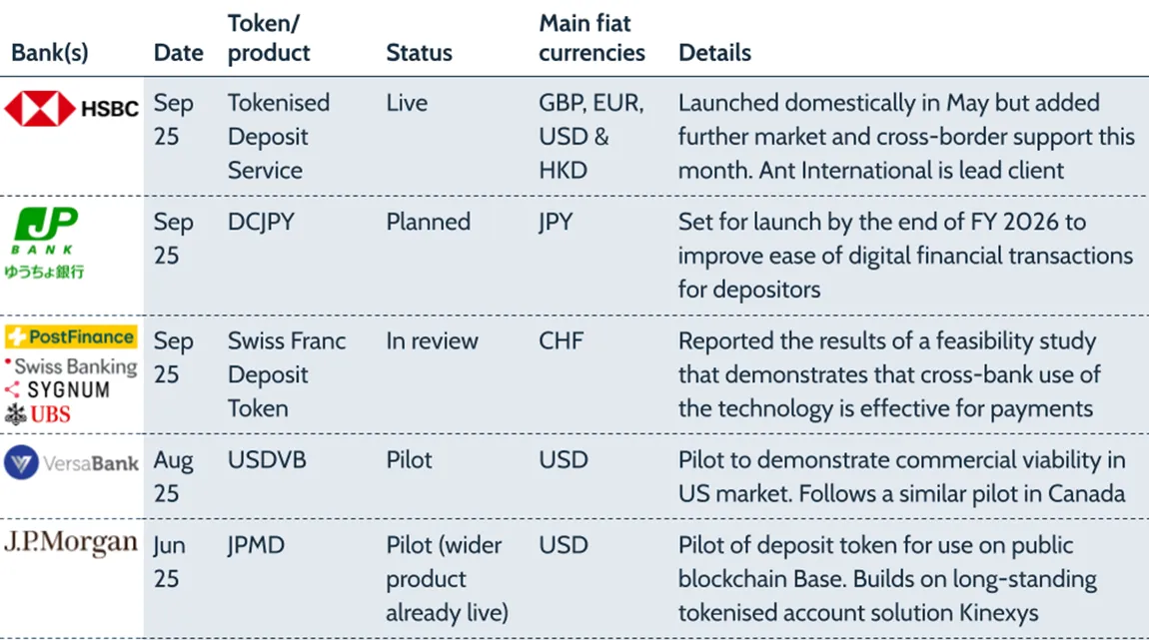Click the DCJPY product name
This screenshot has width=1149, height=640.
tap(262, 222)
